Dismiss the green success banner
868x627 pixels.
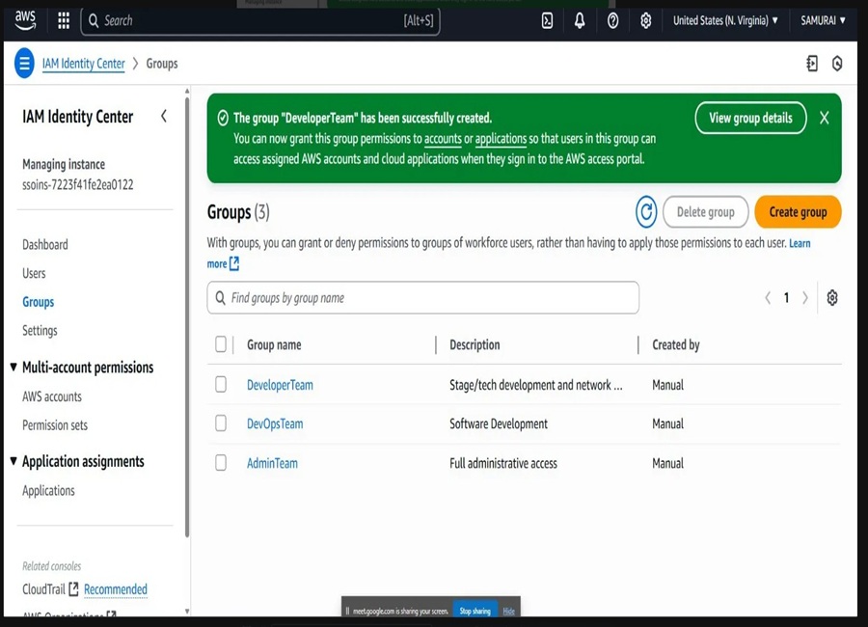tap(825, 118)
